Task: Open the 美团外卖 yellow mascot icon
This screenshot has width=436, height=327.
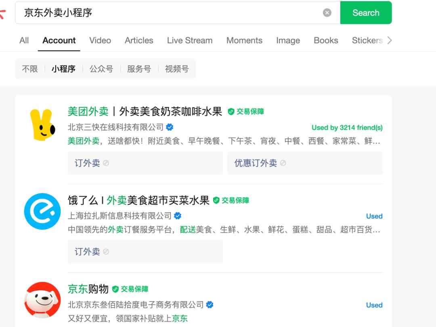Action: (x=42, y=124)
